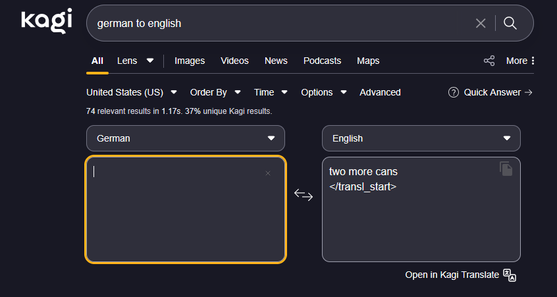Screen dimensions: 557x297
Task: Click the Quick Answer question mark icon
Action: point(453,92)
